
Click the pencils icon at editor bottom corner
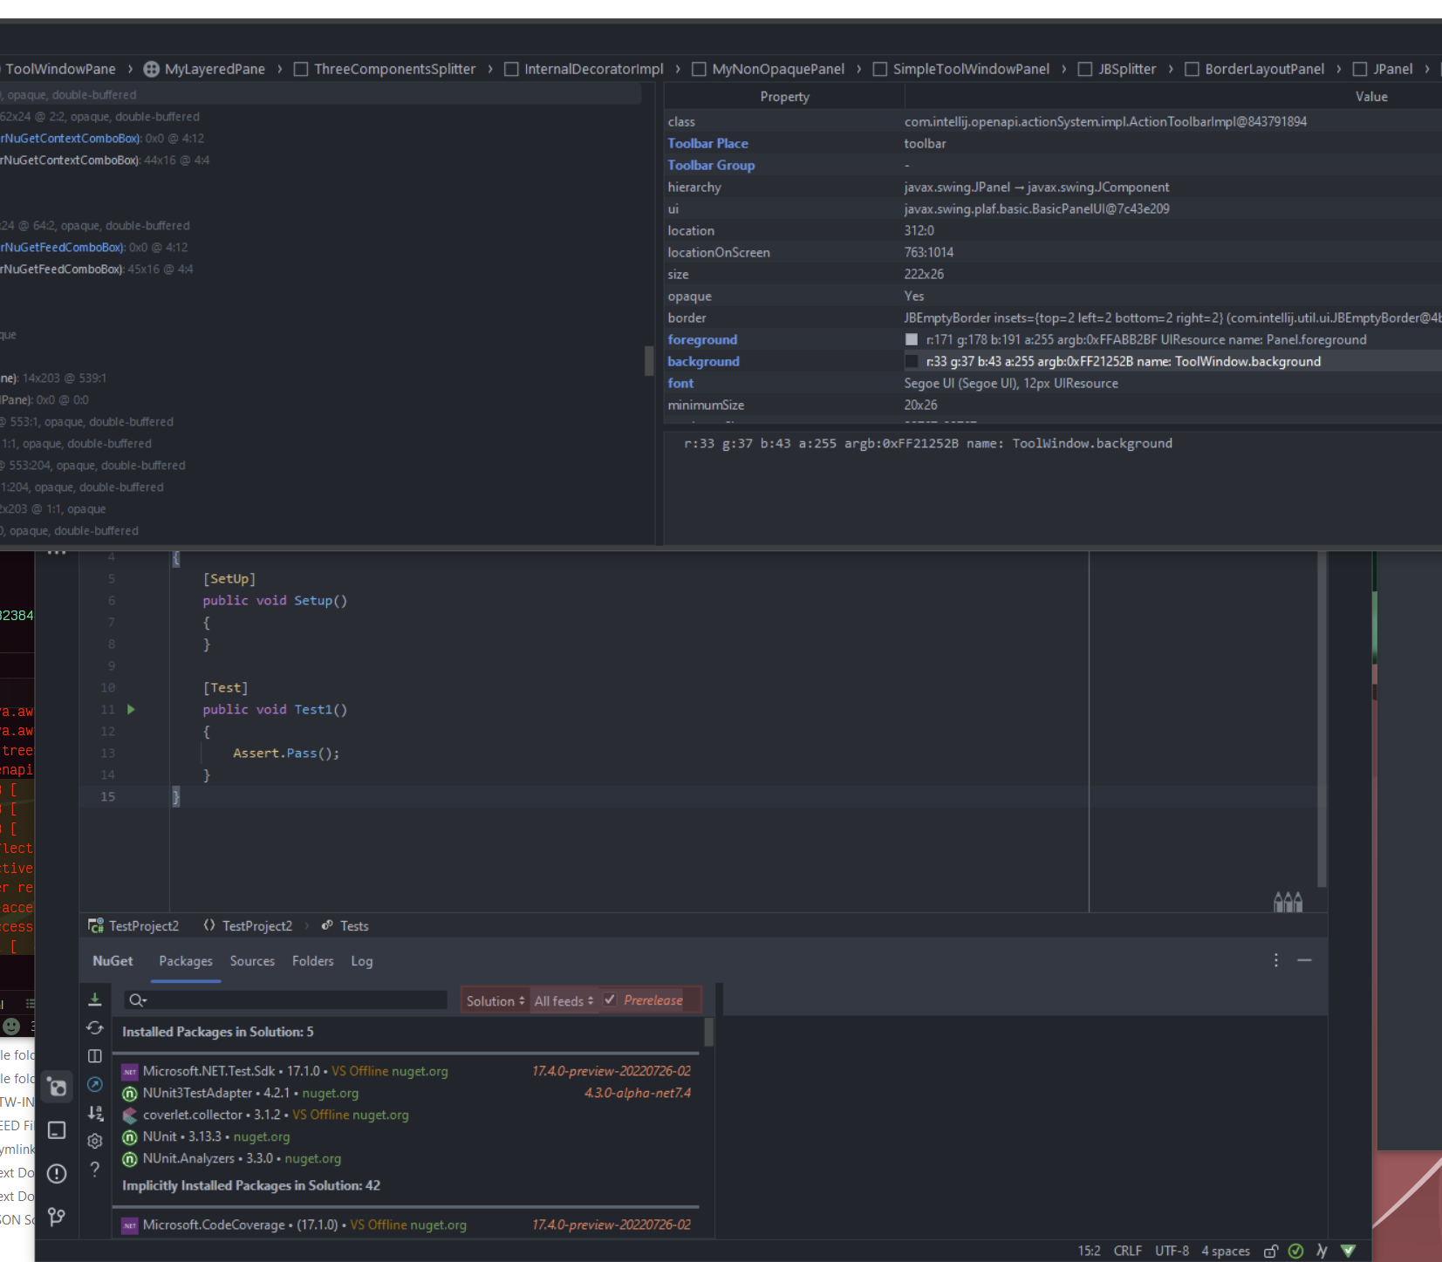1288,901
